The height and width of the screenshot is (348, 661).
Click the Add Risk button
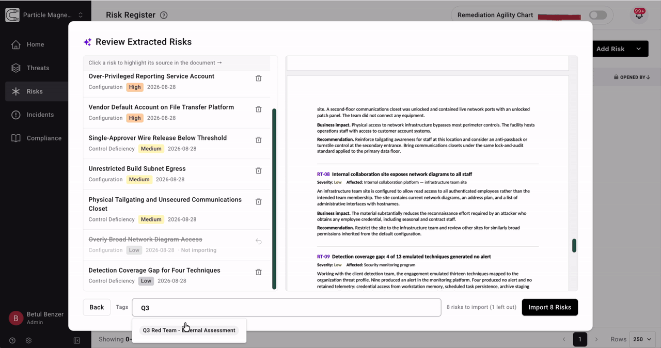(610, 49)
